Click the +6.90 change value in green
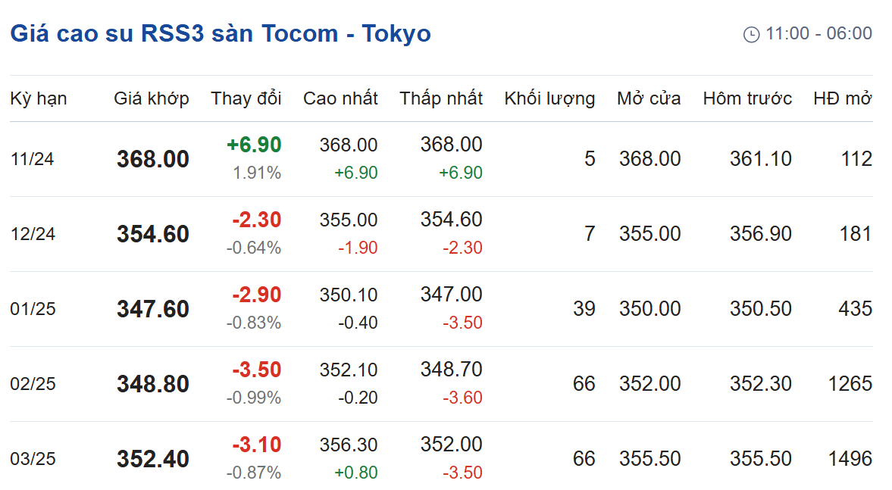892x490 pixels. [254, 145]
